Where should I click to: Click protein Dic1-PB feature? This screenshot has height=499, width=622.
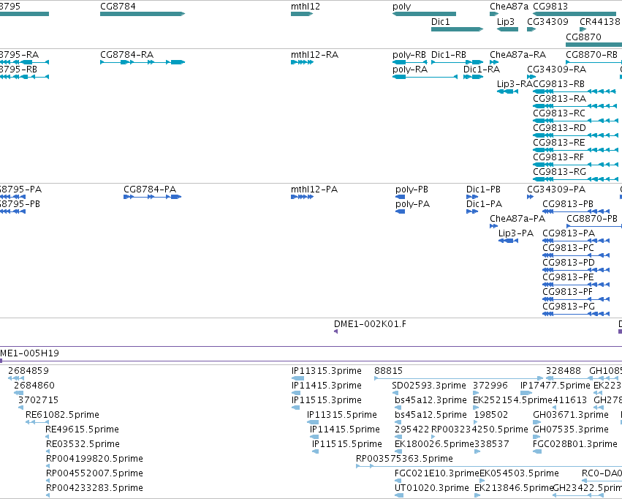pos(472,197)
